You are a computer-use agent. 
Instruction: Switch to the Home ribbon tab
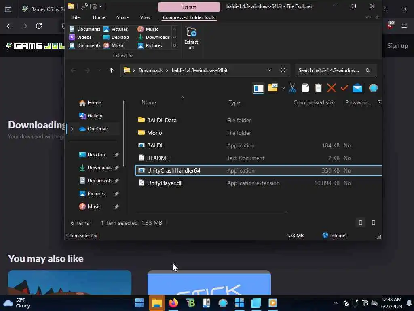[99, 17]
